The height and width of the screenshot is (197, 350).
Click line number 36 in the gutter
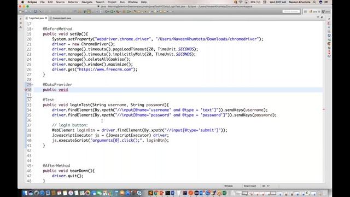(29, 120)
